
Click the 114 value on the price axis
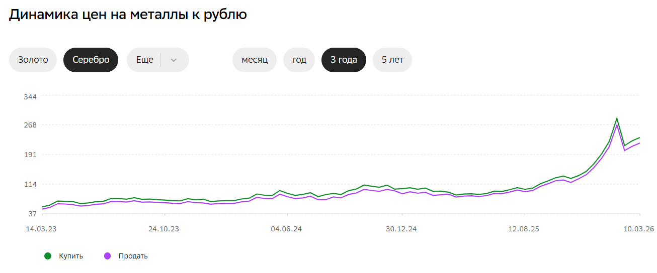(x=31, y=184)
